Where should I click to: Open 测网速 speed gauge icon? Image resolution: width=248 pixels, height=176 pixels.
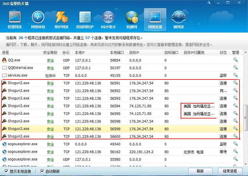click(179, 20)
